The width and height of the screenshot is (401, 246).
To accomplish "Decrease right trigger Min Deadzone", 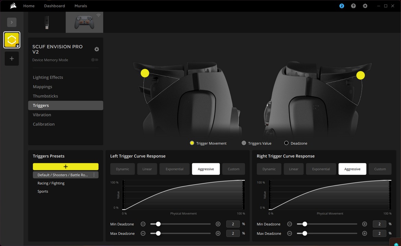I will (290, 224).
